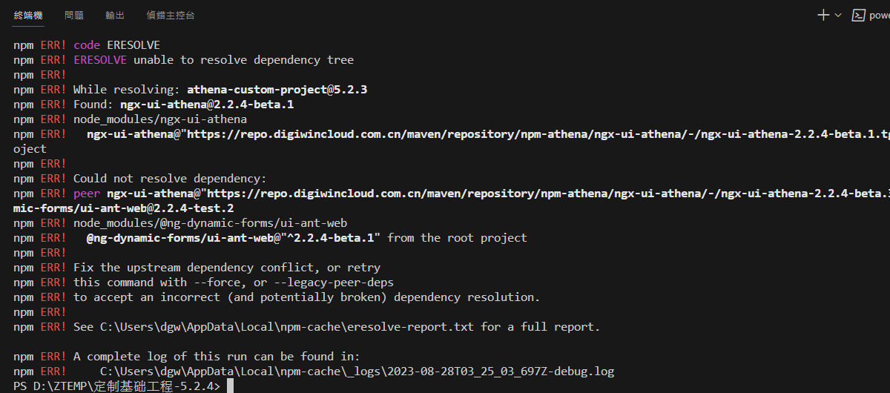This screenshot has width=890, height=393.
Task: Click the PS D:\ZTEMP prompt path
Action: pyautogui.click(x=116, y=386)
